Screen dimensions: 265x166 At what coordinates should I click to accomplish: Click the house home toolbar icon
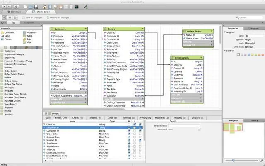45,7
